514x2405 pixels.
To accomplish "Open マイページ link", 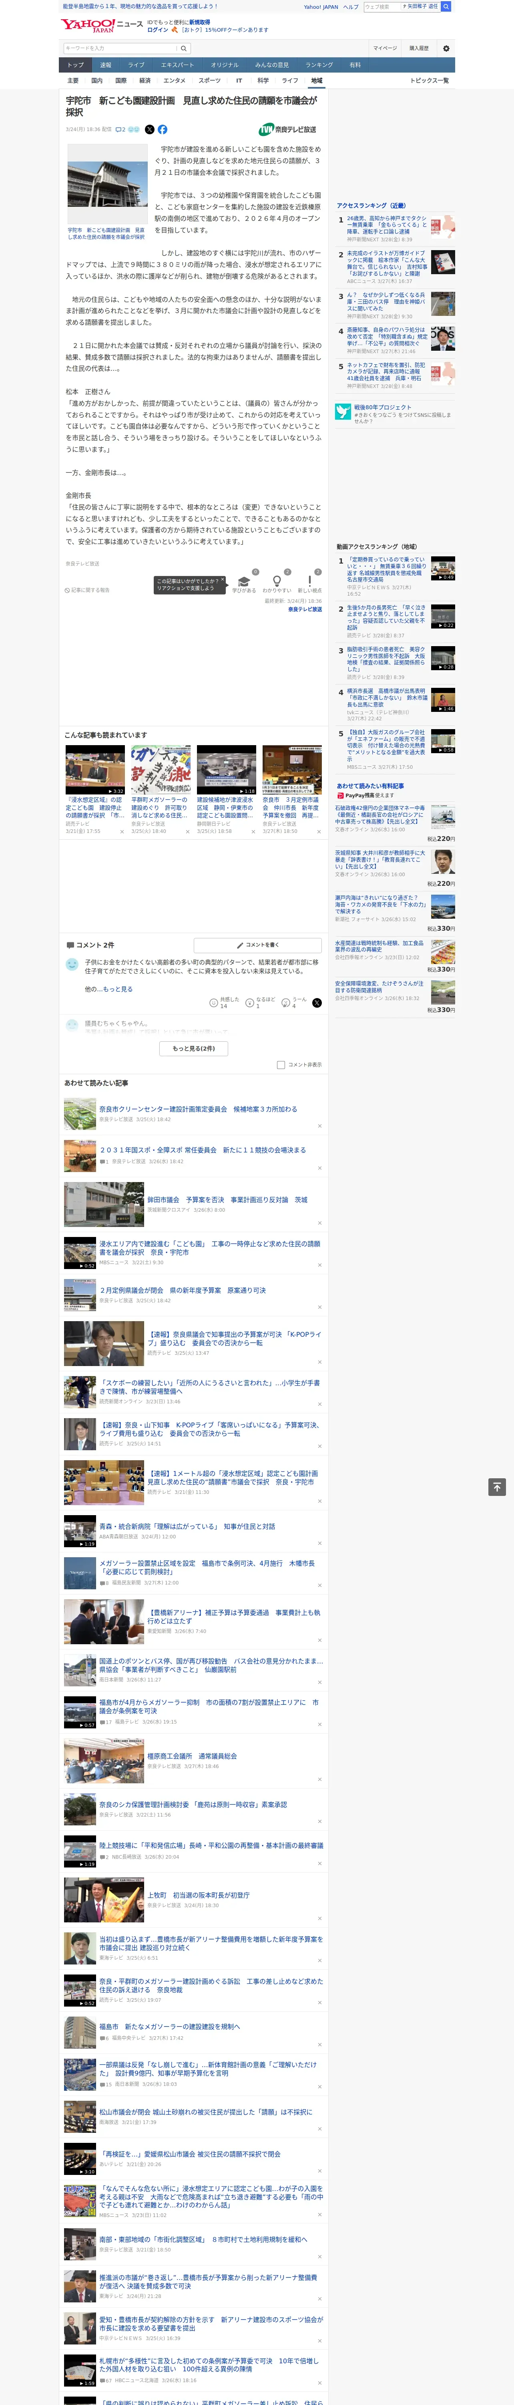I will [x=385, y=49].
